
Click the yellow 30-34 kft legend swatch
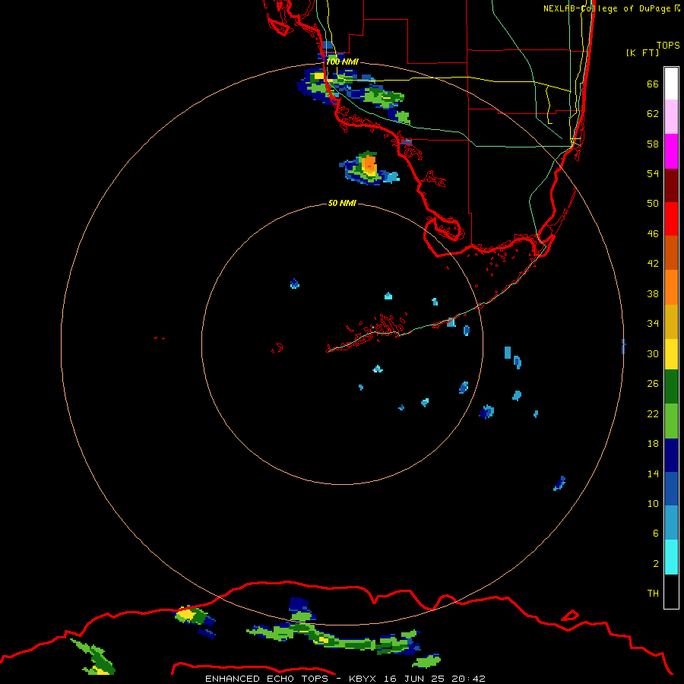pyautogui.click(x=671, y=353)
